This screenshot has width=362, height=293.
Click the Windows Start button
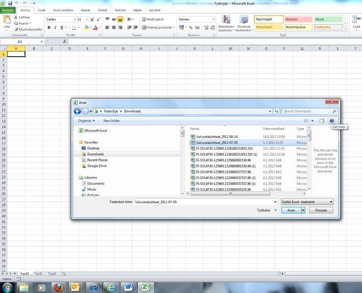coord(7,287)
